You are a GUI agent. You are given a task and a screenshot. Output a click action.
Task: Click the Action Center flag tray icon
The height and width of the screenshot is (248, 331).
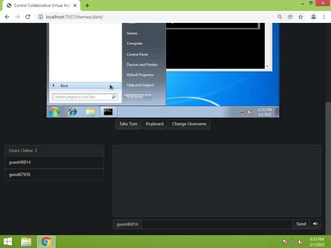pyautogui.click(x=285, y=242)
